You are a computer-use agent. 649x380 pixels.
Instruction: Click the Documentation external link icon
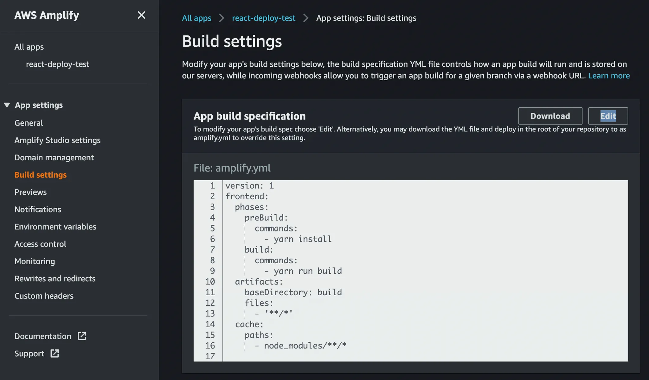(82, 336)
